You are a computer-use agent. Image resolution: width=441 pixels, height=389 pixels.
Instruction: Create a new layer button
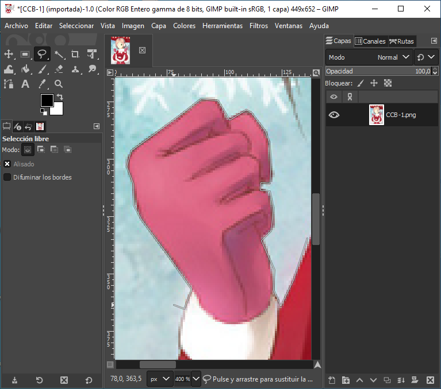click(332, 380)
